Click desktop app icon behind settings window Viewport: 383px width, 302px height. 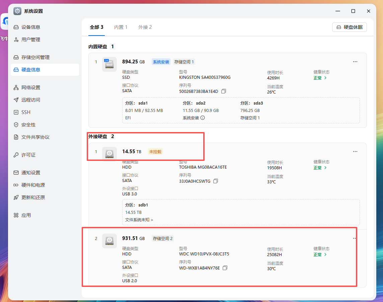(x=4, y=22)
